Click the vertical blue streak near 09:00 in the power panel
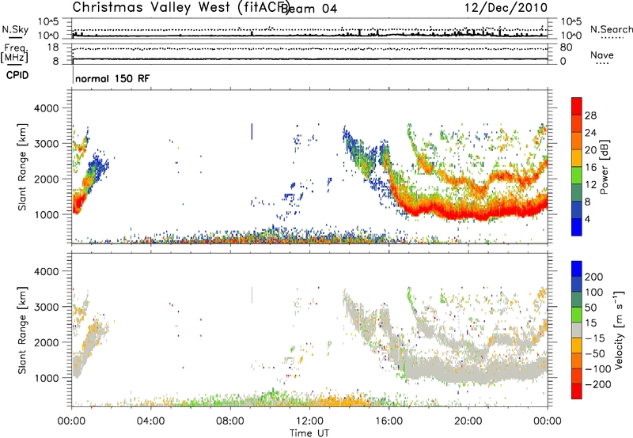Viewport: 633px width, 438px height. pyautogui.click(x=252, y=131)
